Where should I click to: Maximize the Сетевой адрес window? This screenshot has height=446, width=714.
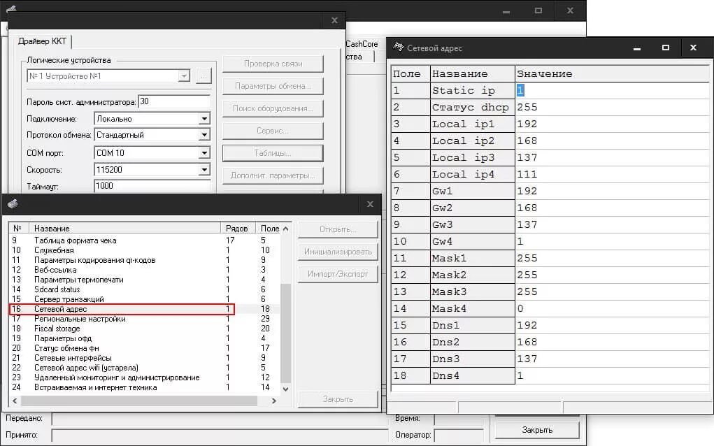665,48
